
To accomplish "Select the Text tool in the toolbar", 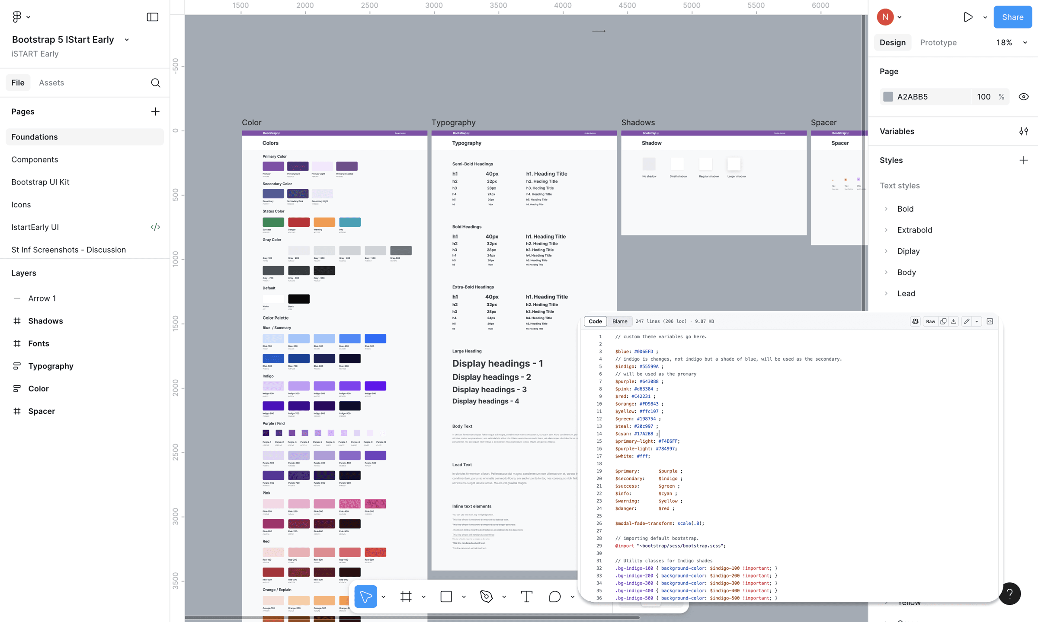I will (526, 597).
